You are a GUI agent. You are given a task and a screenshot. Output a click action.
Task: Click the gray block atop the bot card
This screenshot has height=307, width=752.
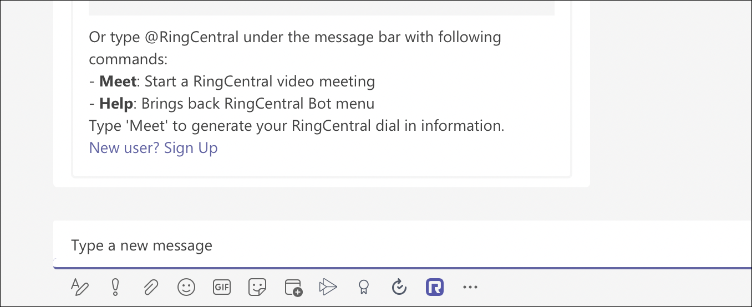pos(322,7)
